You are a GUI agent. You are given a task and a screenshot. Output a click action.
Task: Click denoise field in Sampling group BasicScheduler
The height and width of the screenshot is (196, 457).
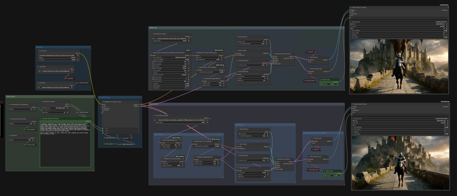pos(253,177)
